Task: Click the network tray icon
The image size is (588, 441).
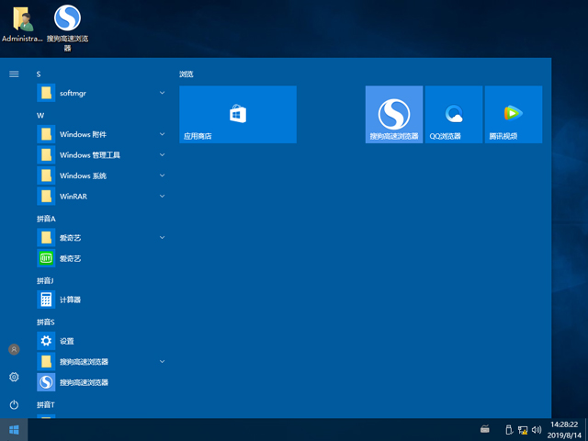Action: [523, 430]
